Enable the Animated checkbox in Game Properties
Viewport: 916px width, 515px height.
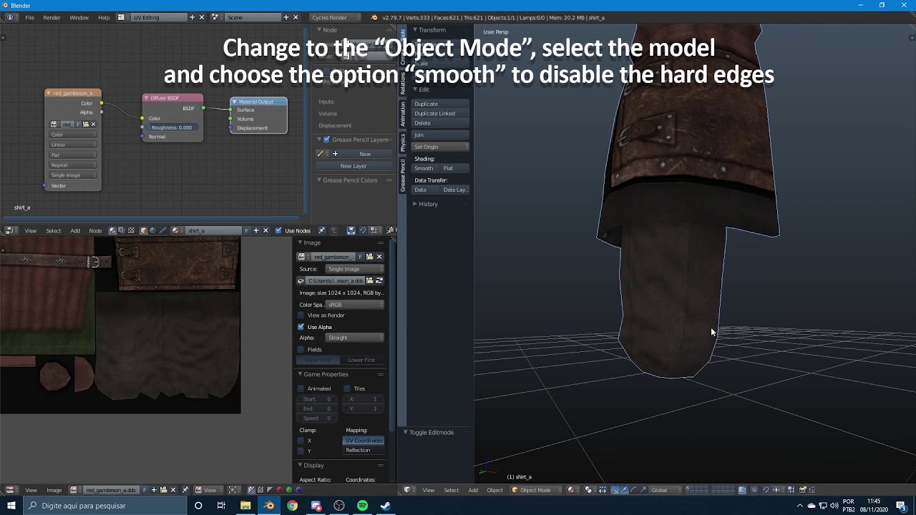tap(301, 388)
